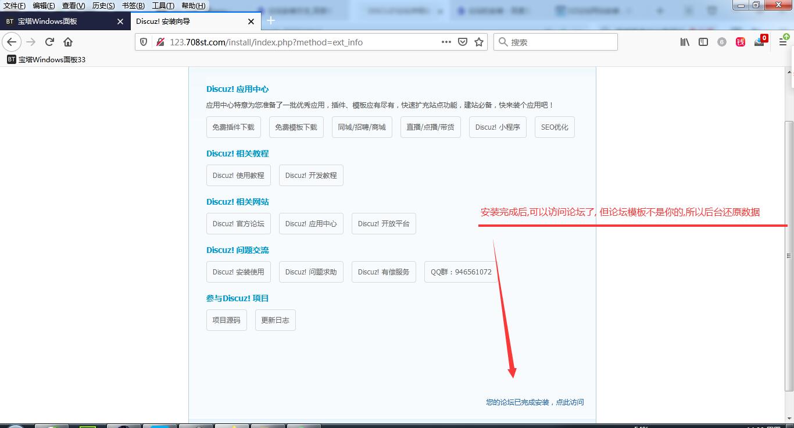Focus the address bar URL

(x=302, y=42)
